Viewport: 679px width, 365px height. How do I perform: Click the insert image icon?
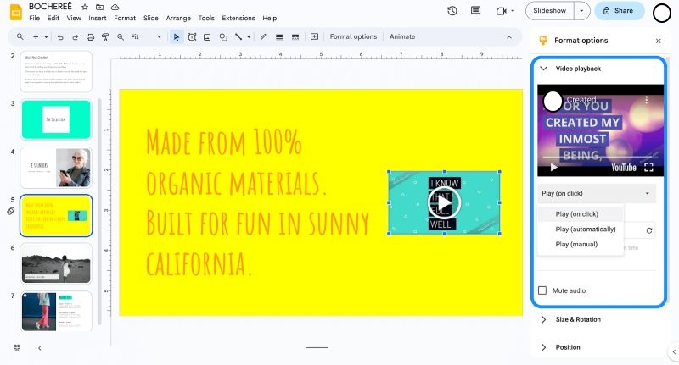click(x=207, y=37)
